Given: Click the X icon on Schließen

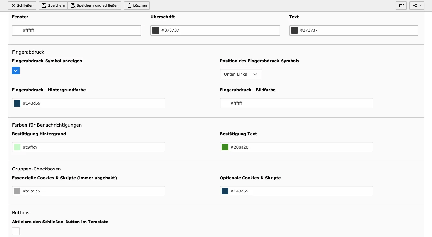Looking at the screenshot, I should (13, 5).
